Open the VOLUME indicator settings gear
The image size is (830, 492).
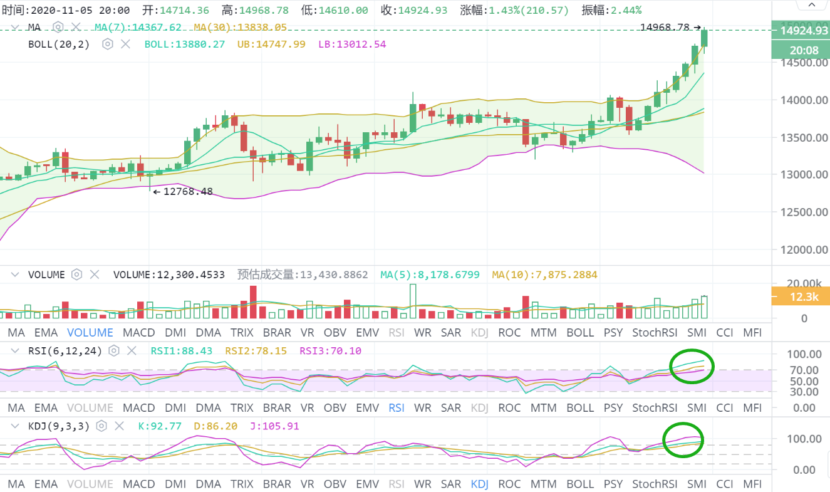click(x=77, y=275)
